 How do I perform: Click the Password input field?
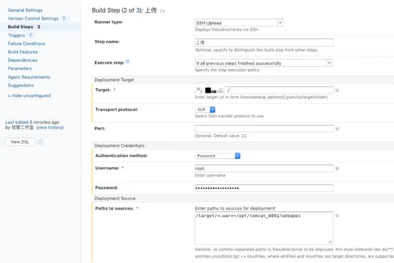pyautogui.click(x=264, y=188)
